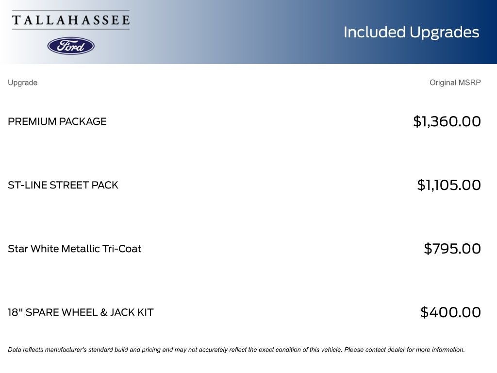The height and width of the screenshot is (373, 497).
Task: Click the 'Data reflects manufacturer's standard build' sentence
Action: pyautogui.click(x=175, y=350)
